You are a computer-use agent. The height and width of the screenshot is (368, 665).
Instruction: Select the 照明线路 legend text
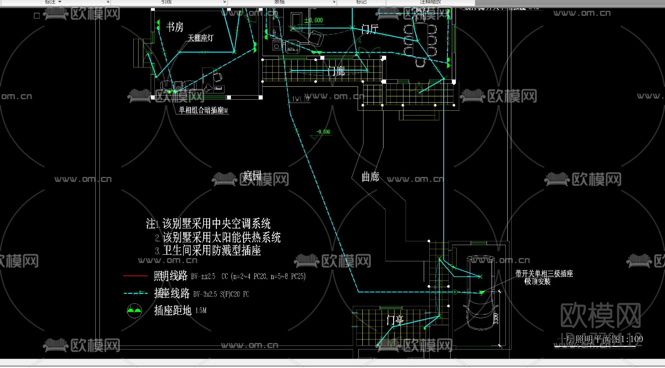coord(171,276)
